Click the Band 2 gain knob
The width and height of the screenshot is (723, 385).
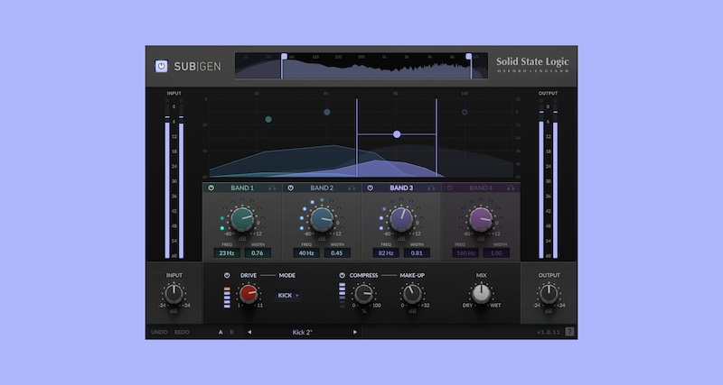(322, 219)
